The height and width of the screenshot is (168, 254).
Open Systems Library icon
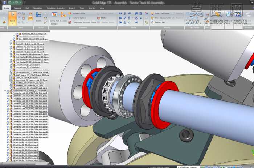[70, 13]
